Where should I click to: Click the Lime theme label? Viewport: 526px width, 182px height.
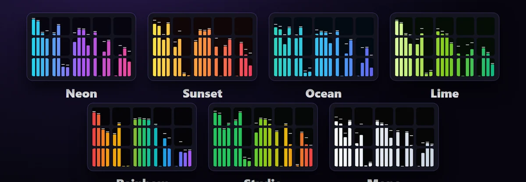click(444, 93)
